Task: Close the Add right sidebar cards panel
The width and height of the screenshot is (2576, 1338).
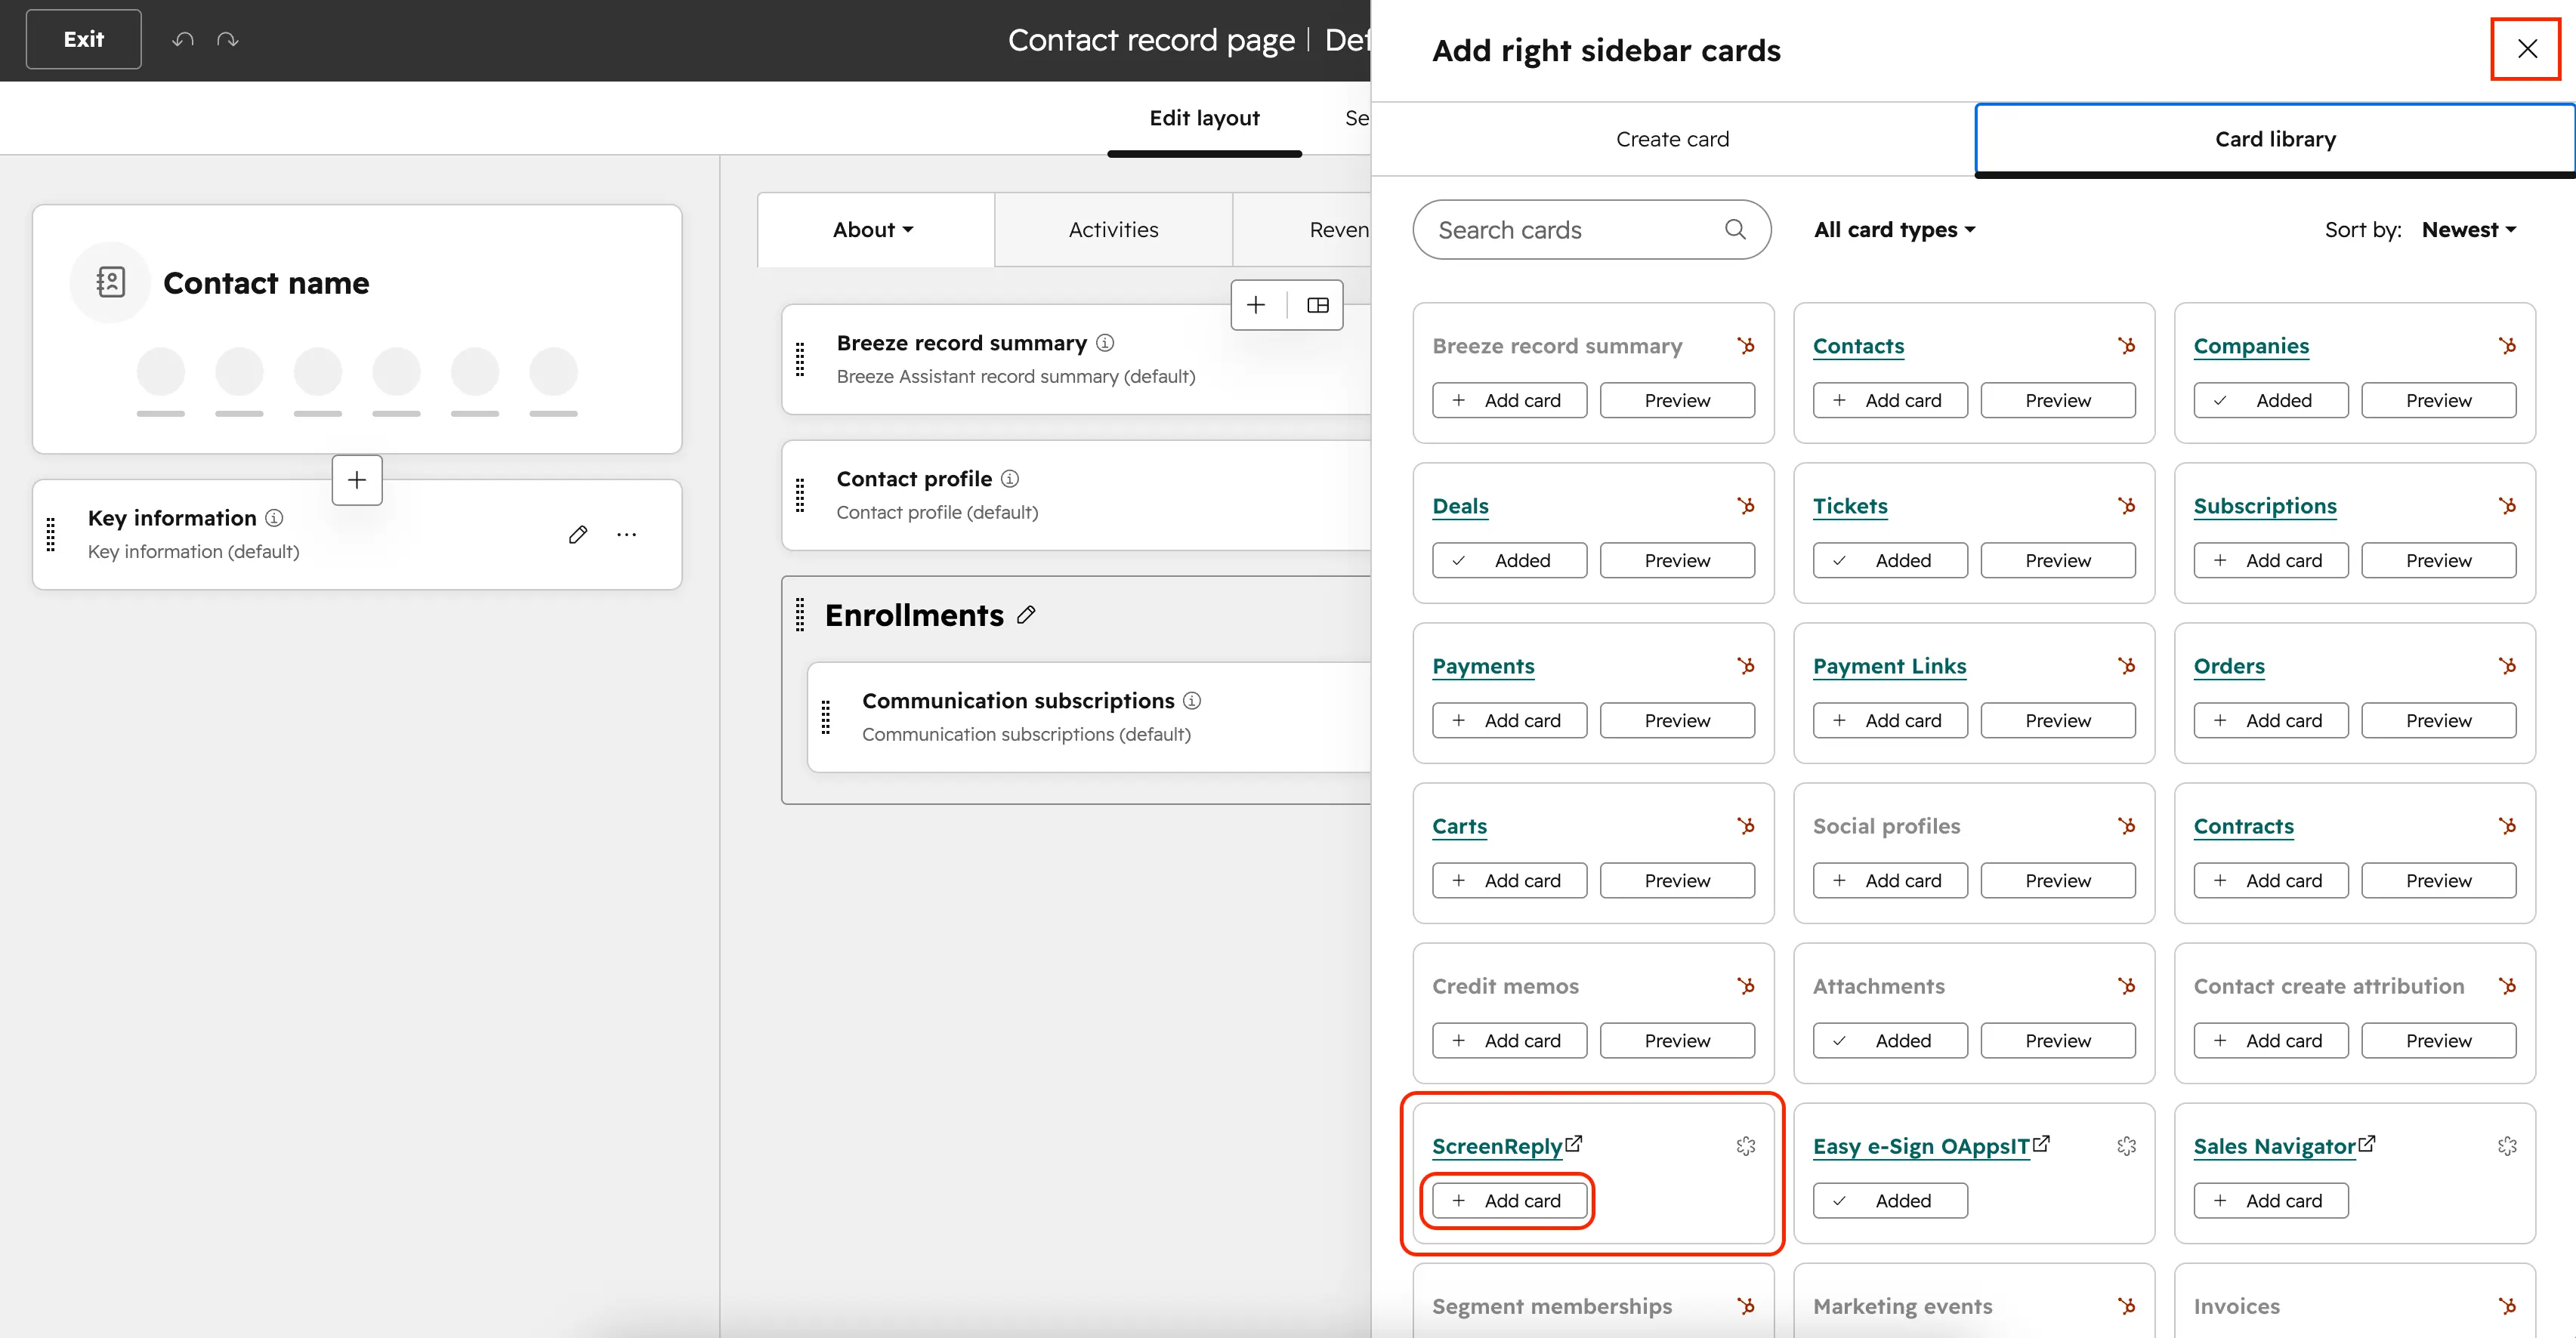Action: (2527, 49)
